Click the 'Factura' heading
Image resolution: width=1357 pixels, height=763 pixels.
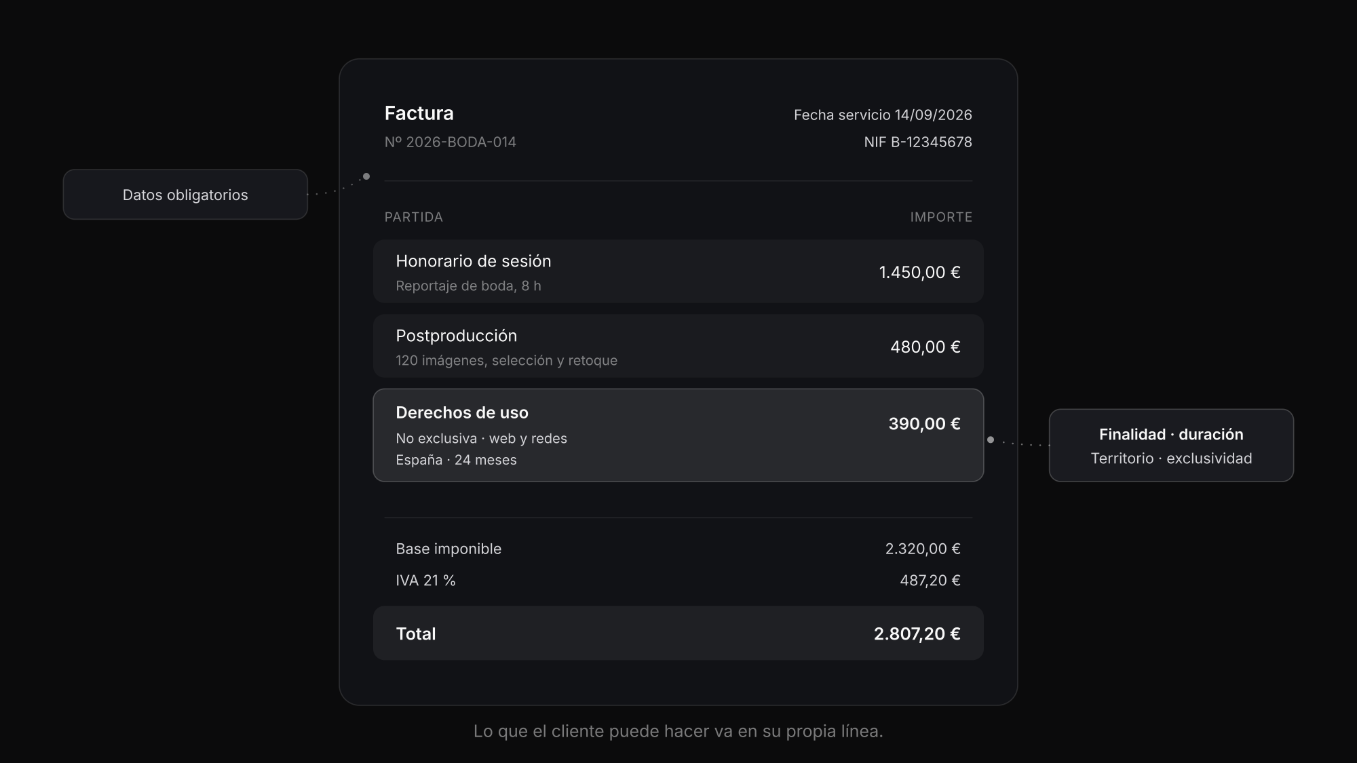[419, 113]
